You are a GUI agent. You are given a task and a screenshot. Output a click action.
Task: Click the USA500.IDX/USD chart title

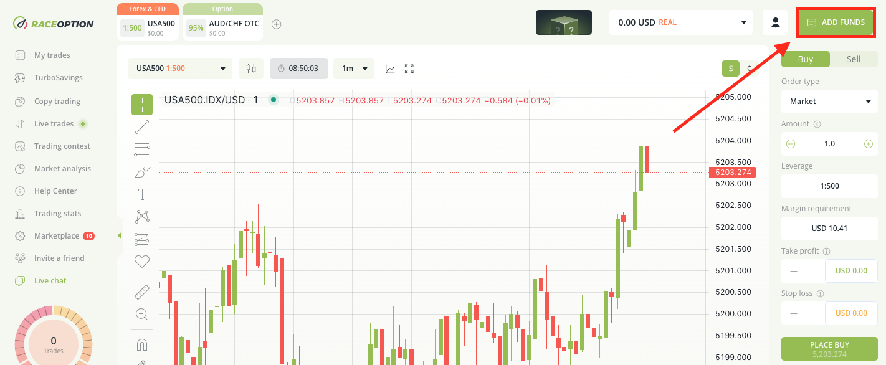tap(205, 100)
